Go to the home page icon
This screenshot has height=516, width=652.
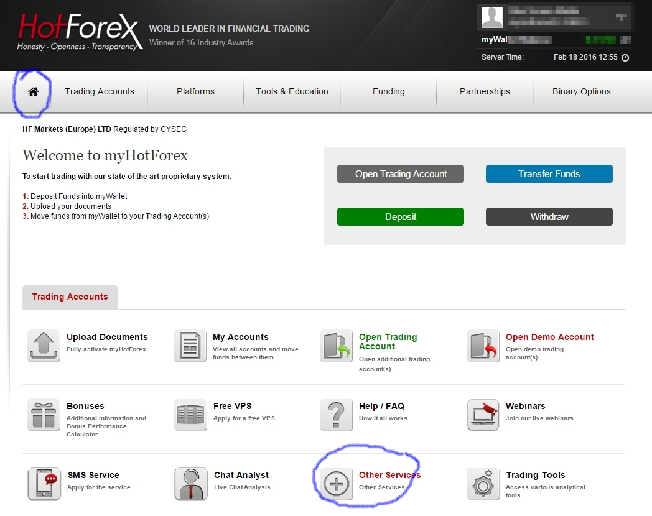pyautogui.click(x=33, y=91)
